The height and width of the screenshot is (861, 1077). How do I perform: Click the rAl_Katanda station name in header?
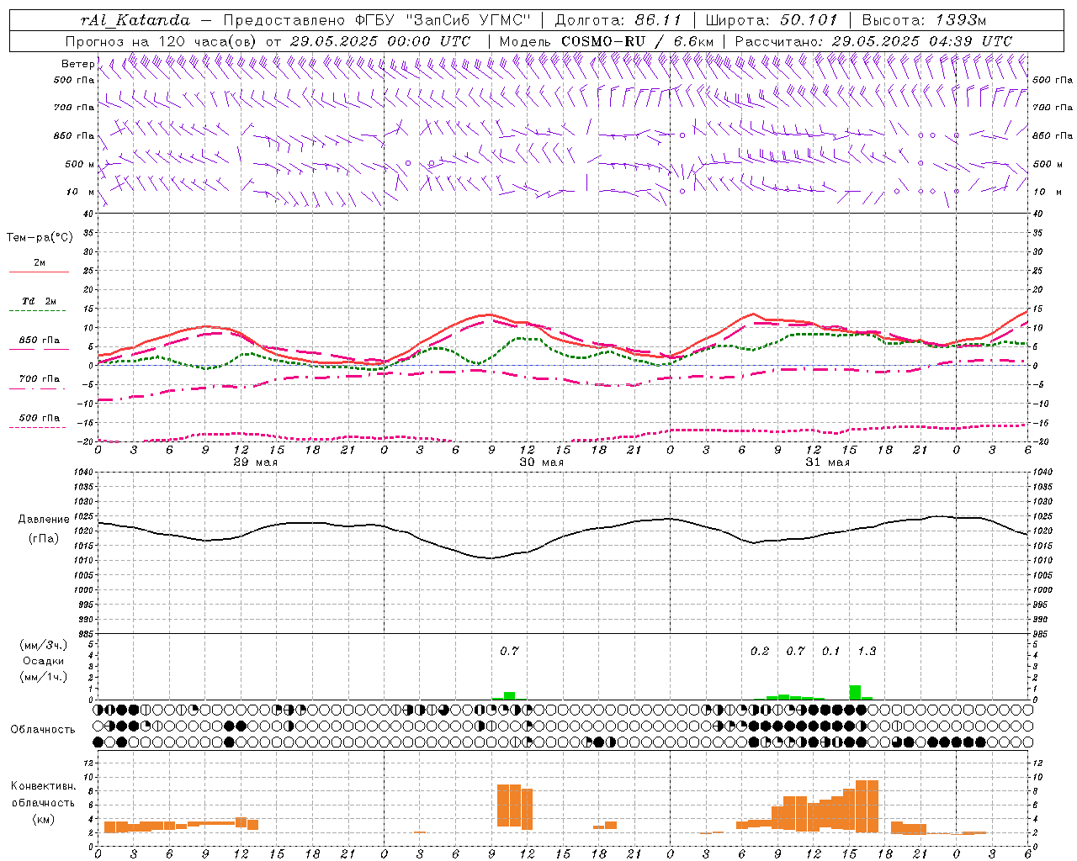(x=135, y=20)
